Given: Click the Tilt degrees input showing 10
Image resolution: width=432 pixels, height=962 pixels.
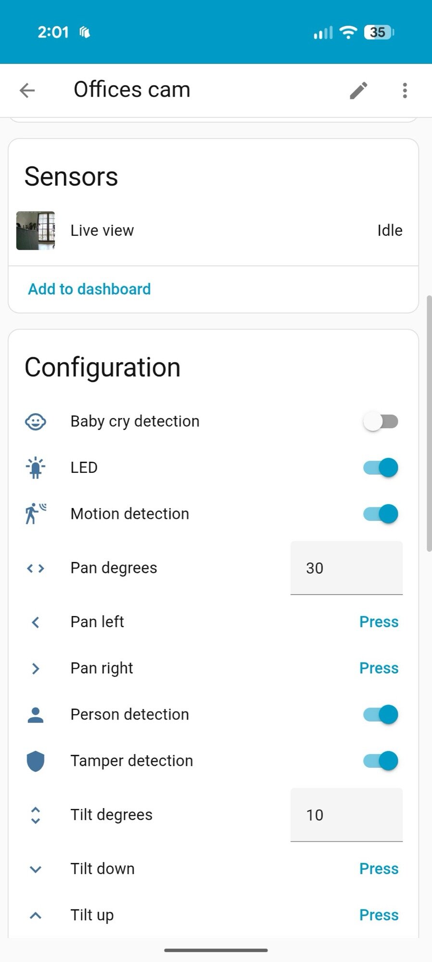Looking at the screenshot, I should click(x=346, y=815).
